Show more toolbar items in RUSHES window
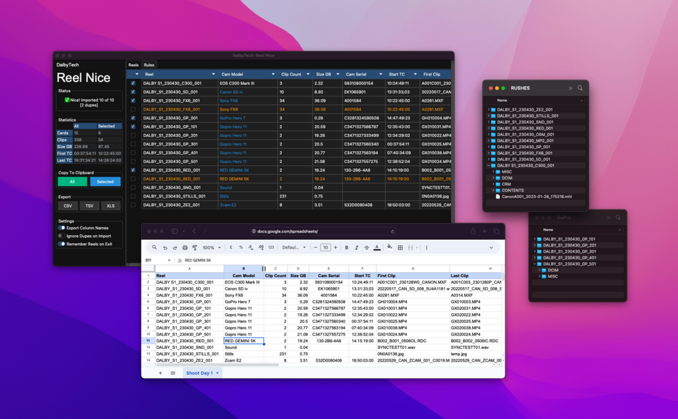The image size is (678, 419). [x=570, y=88]
